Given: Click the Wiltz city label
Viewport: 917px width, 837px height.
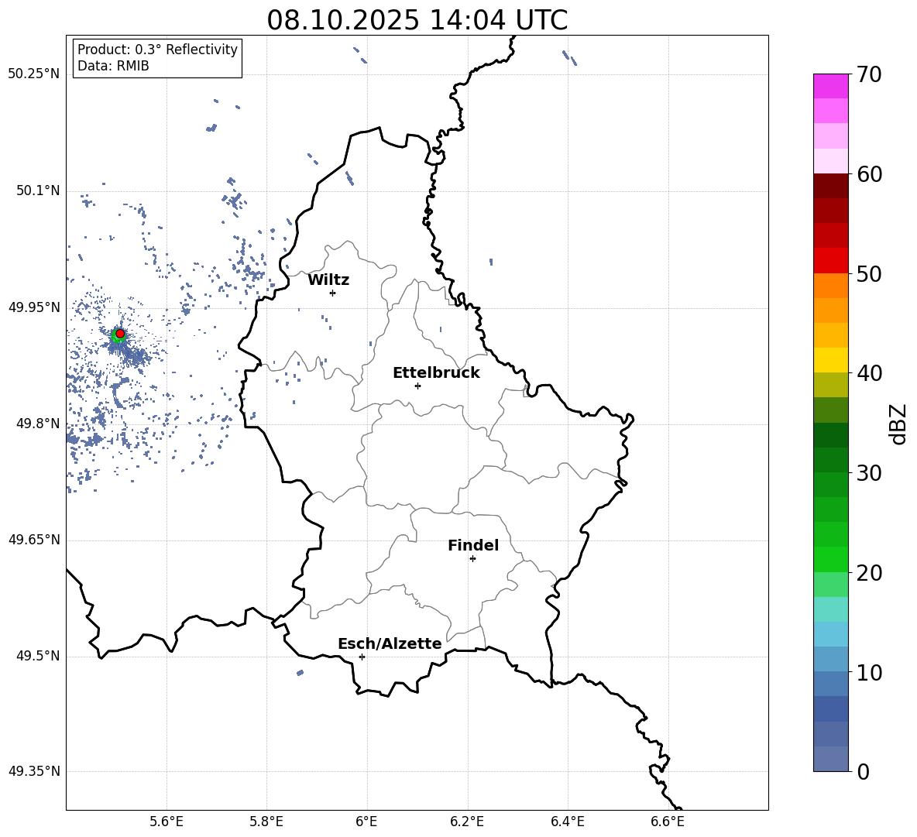Looking at the screenshot, I should pos(328,280).
